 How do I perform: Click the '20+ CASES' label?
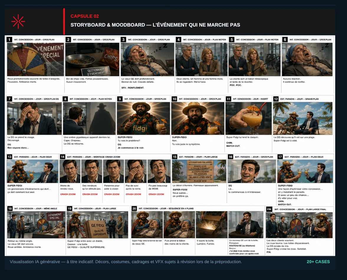tap(318, 262)
